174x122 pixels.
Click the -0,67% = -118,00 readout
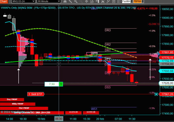pos(147,9)
